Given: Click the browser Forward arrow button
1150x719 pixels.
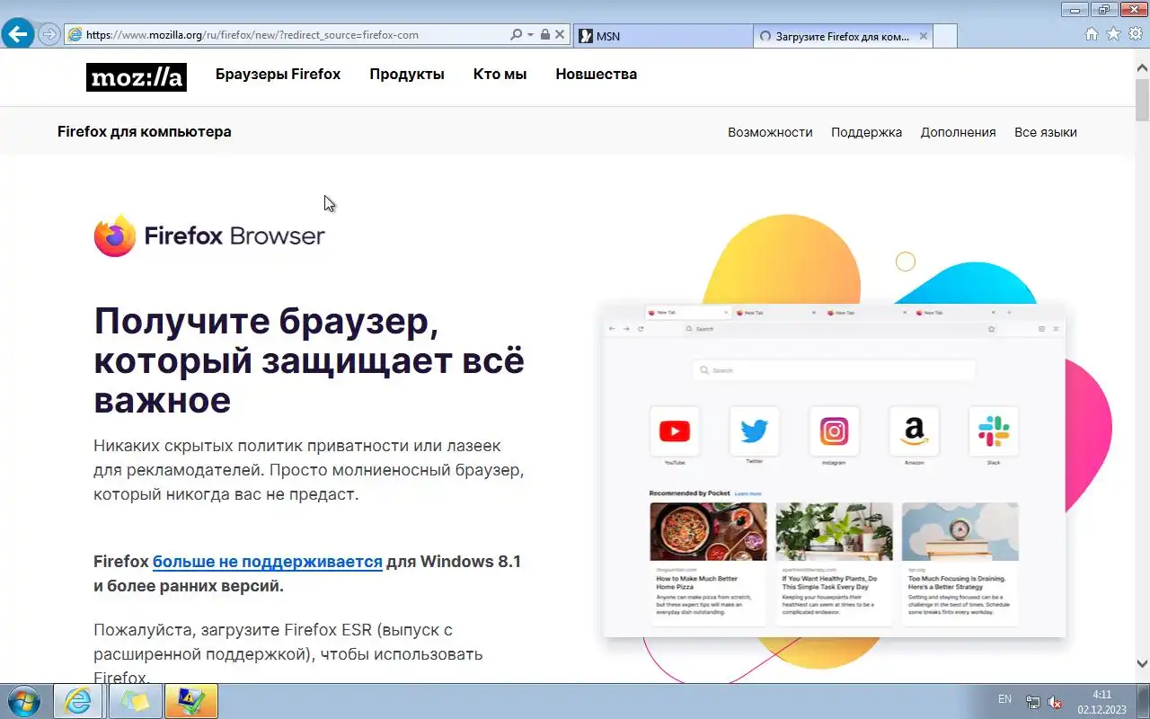Looking at the screenshot, I should [49, 35].
